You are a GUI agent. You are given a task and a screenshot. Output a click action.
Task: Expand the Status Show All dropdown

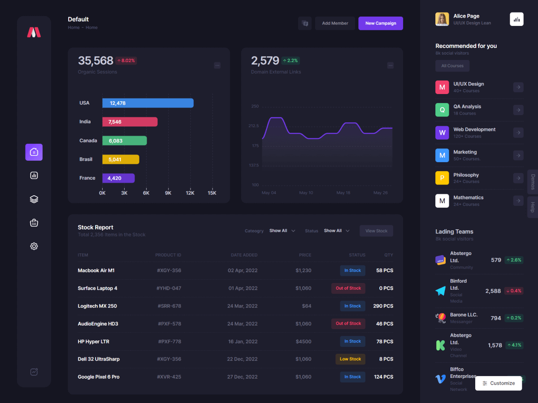337,231
